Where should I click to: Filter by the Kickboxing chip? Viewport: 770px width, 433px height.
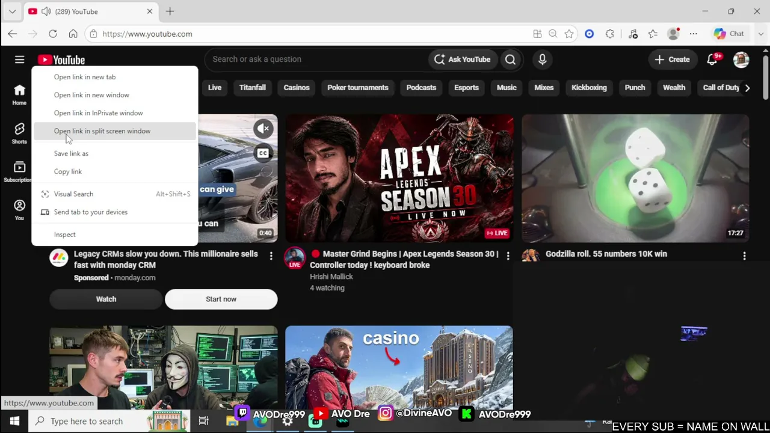coord(589,88)
